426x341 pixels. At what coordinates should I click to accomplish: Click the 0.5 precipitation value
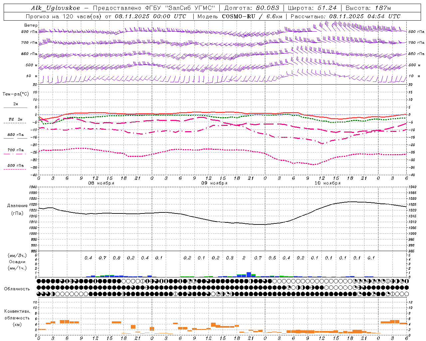click(272, 258)
